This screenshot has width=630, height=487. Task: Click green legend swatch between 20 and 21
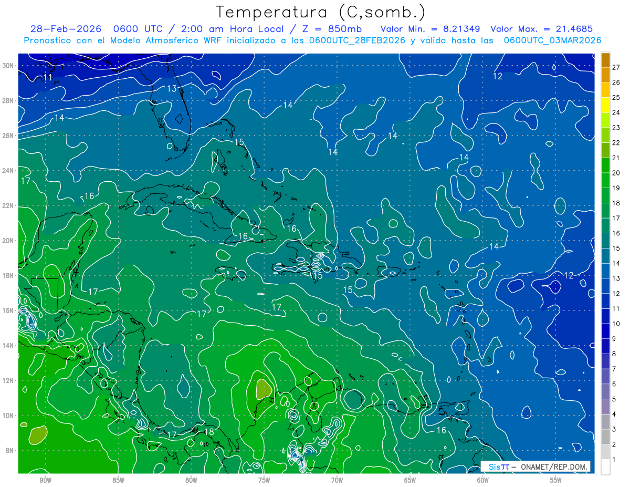point(606,165)
